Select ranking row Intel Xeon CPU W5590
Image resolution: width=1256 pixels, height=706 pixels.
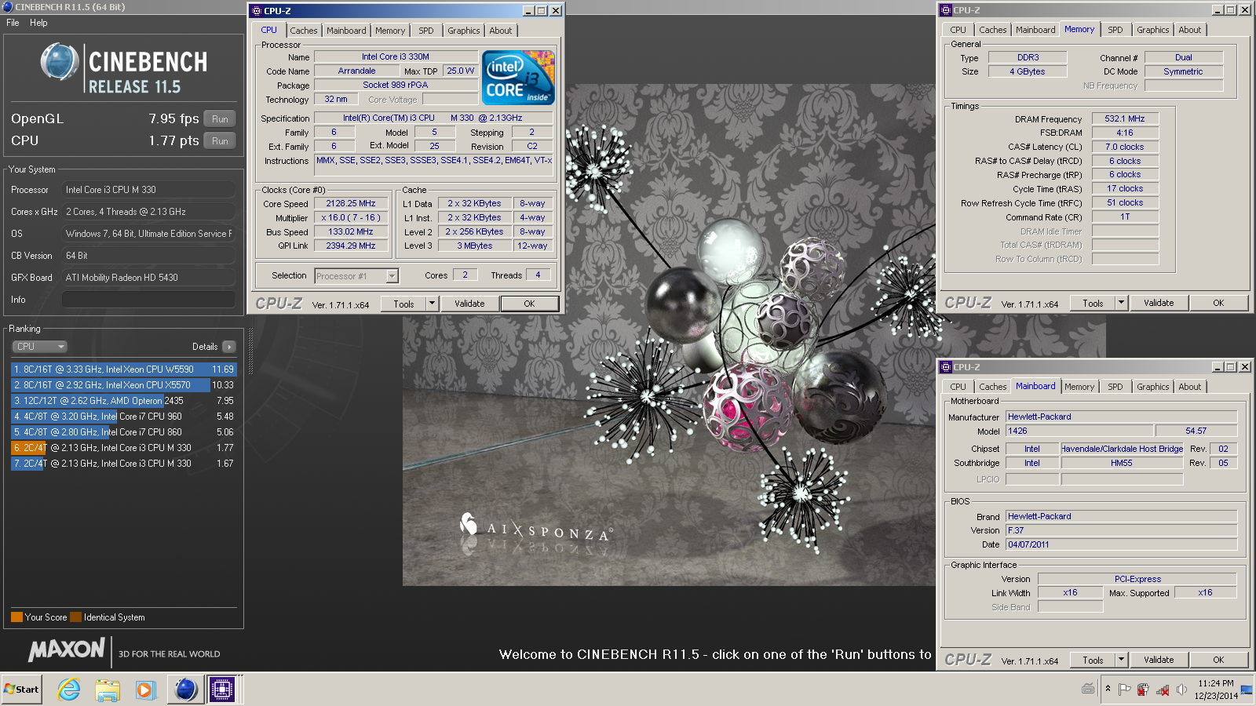tap(124, 369)
